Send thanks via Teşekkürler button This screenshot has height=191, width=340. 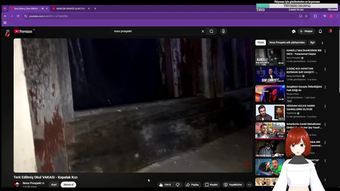tap(233, 185)
